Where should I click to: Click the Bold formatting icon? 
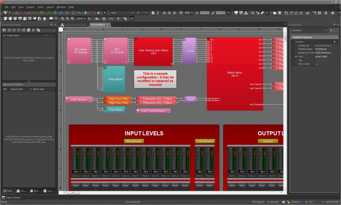pyautogui.click(x=153, y=13)
